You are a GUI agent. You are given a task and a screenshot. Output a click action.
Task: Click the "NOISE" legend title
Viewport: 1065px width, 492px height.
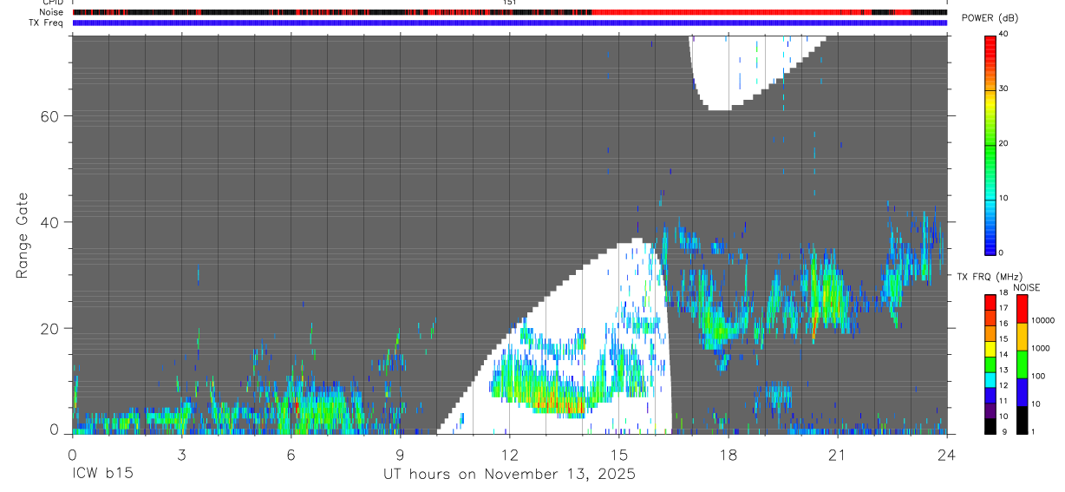click(1026, 287)
